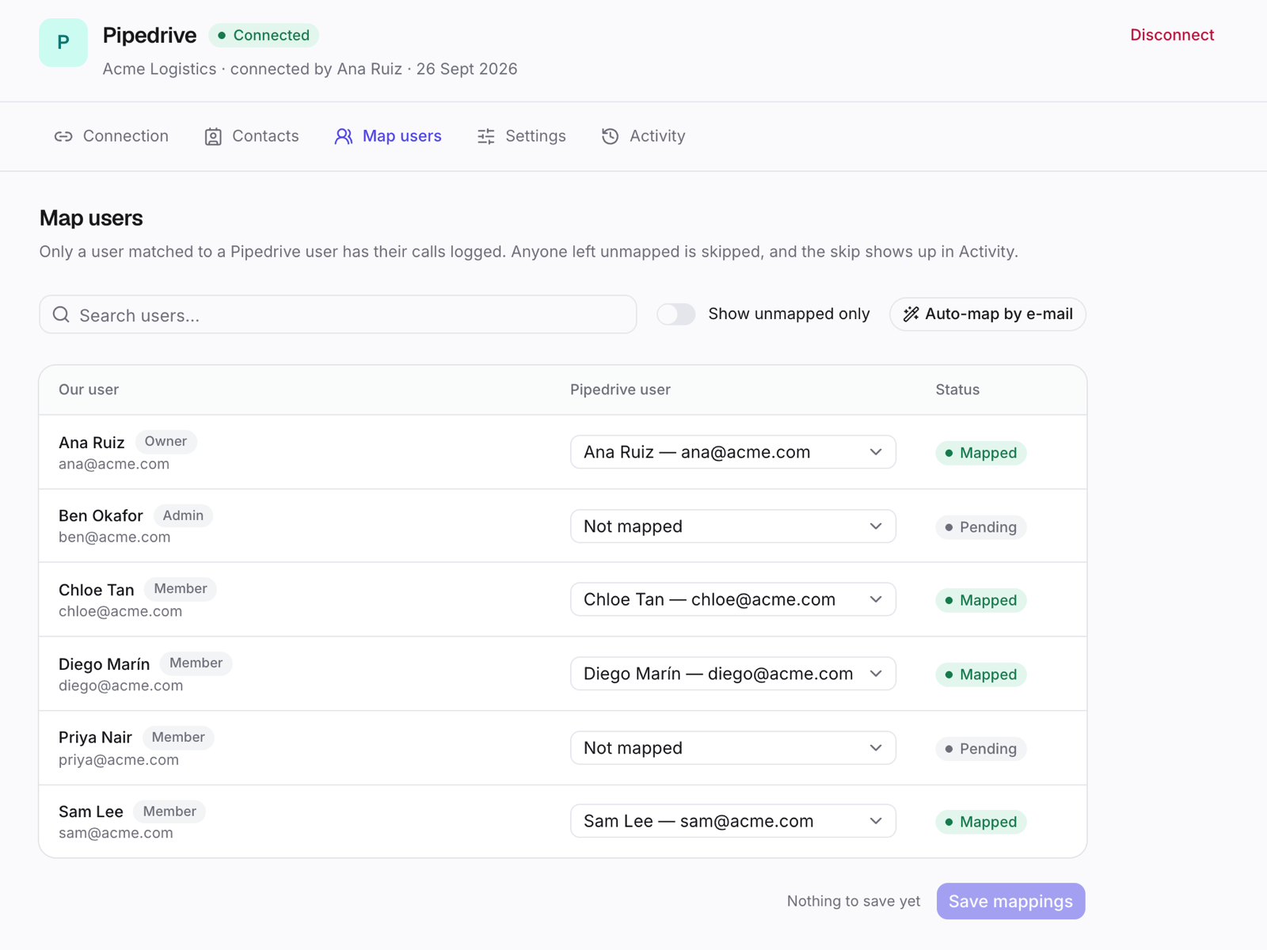Image resolution: width=1267 pixels, height=950 pixels.
Task: Click the Map users people icon
Action: tap(343, 136)
